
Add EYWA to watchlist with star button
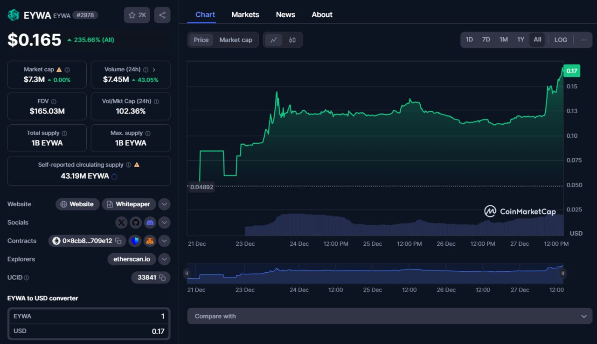tap(137, 15)
